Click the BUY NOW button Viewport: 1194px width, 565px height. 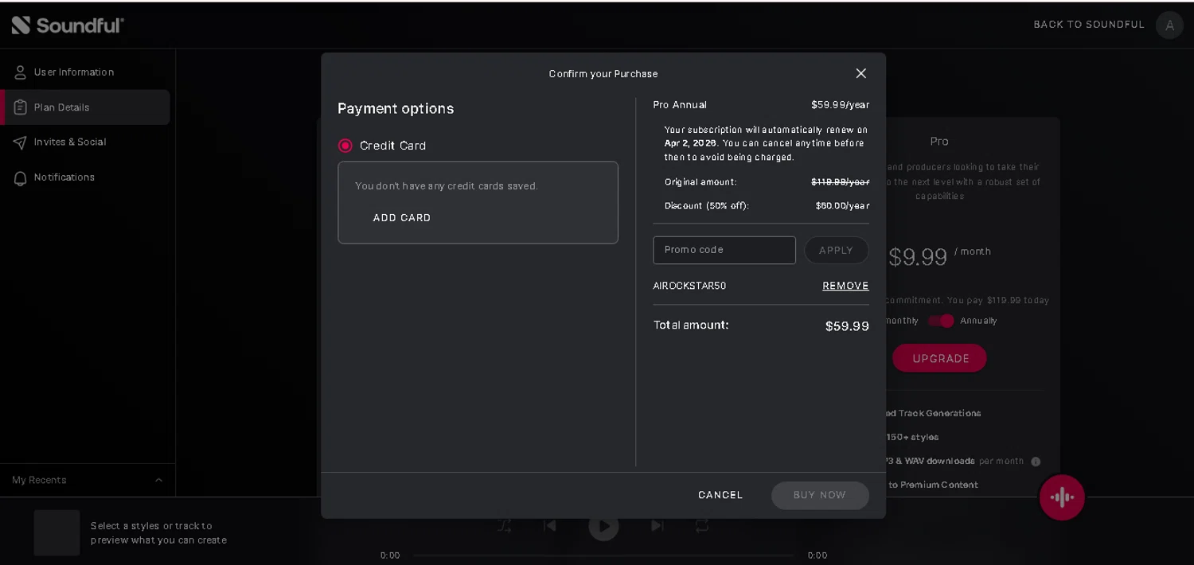820,495
